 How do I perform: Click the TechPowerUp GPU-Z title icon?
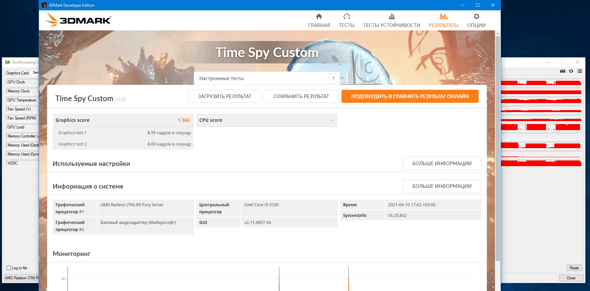tap(7, 62)
